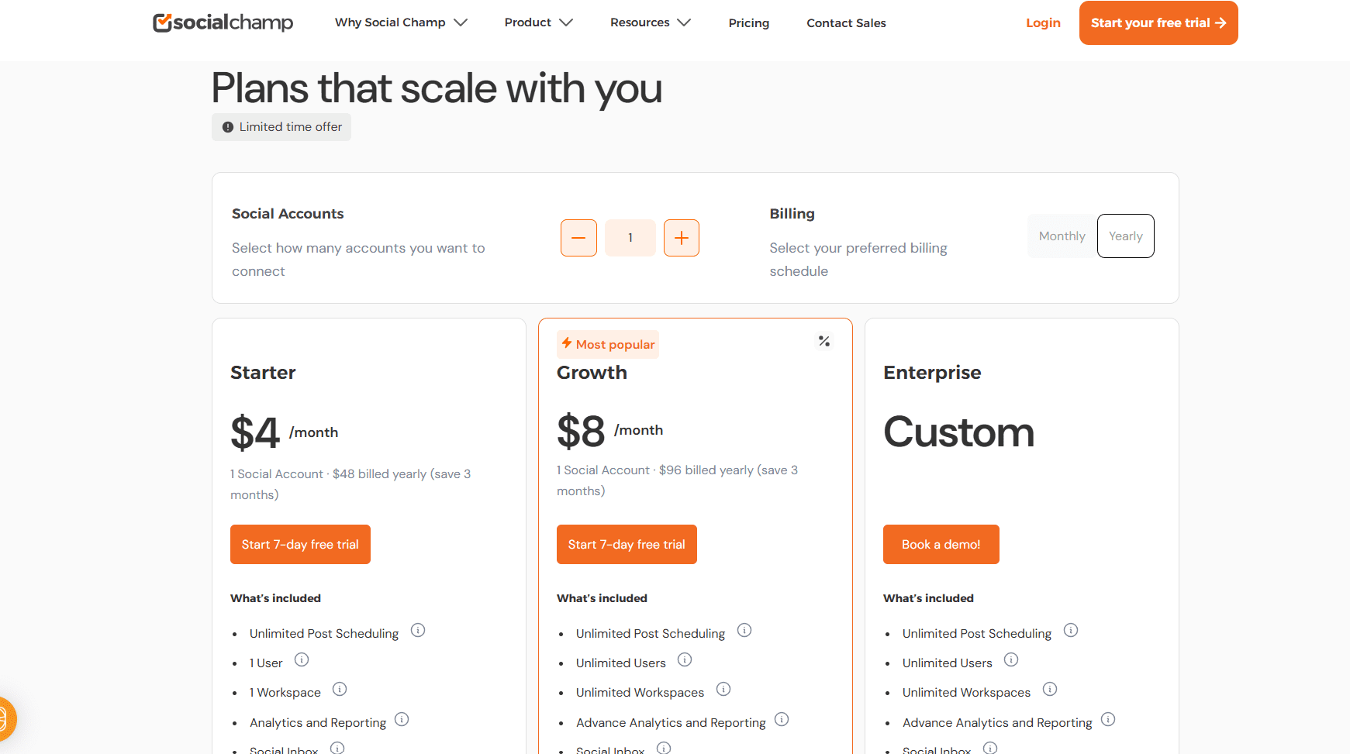Click the Login link
1350x754 pixels.
[x=1043, y=22]
